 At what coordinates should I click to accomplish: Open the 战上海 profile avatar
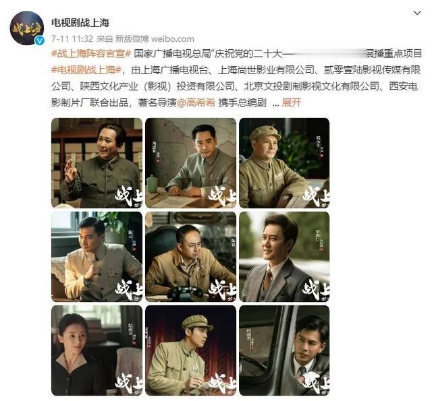click(x=27, y=28)
